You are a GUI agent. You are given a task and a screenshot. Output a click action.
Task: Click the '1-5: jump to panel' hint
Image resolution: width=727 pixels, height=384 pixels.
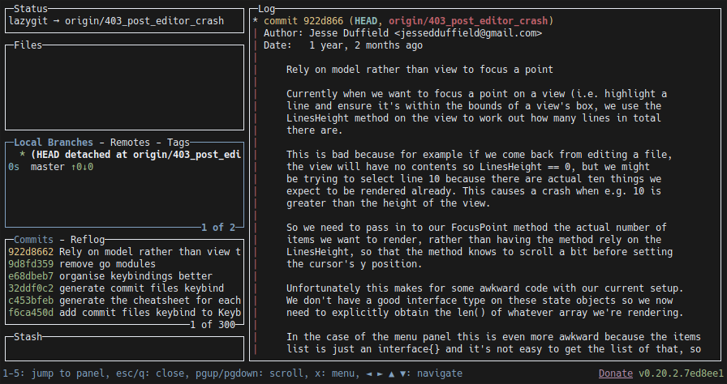point(54,373)
